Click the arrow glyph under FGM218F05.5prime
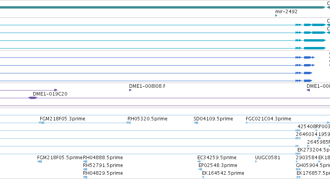330x179 pixels. click(x=39, y=162)
